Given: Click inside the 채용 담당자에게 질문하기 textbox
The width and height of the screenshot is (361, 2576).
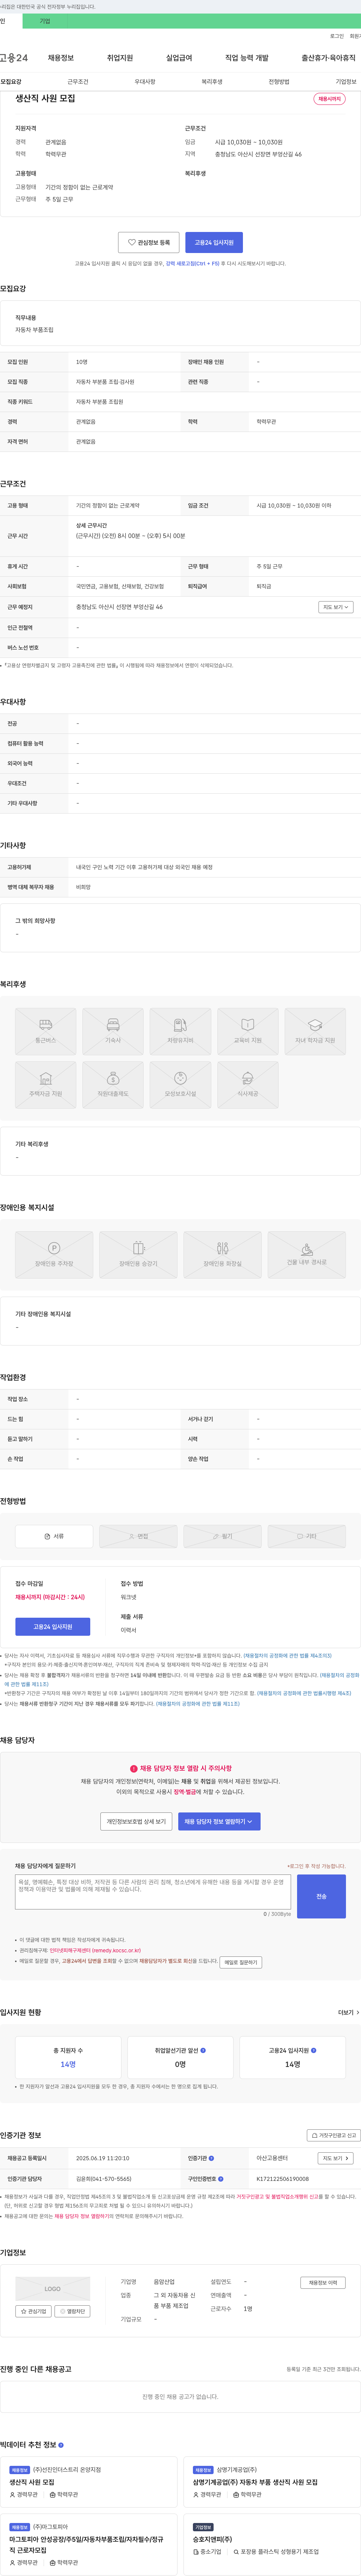Looking at the screenshot, I should 153,1892.
